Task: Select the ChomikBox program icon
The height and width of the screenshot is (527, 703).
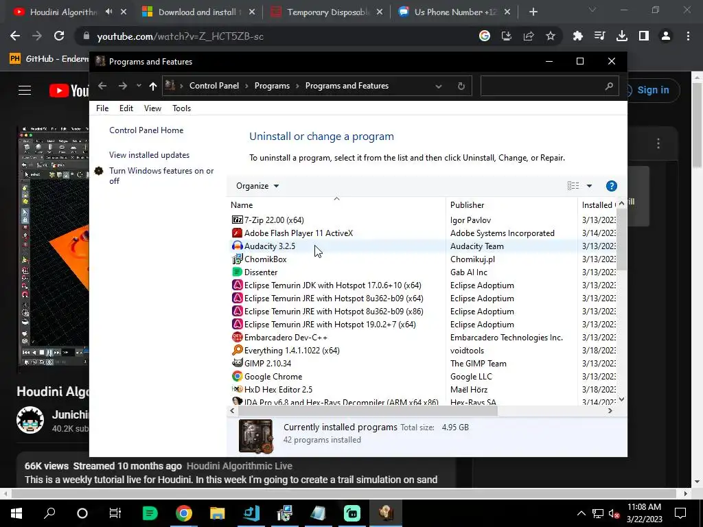Action: point(237,259)
